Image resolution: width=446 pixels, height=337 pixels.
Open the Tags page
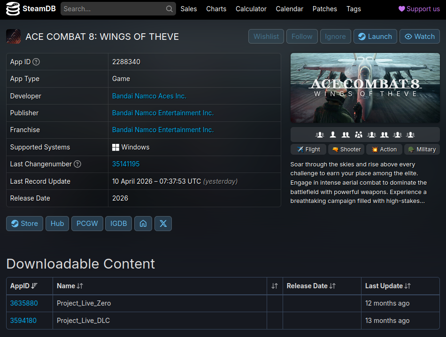tap(354, 9)
